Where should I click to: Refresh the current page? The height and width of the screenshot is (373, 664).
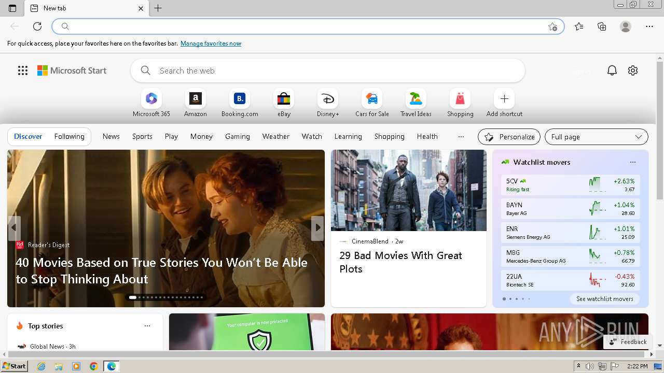coord(37,26)
